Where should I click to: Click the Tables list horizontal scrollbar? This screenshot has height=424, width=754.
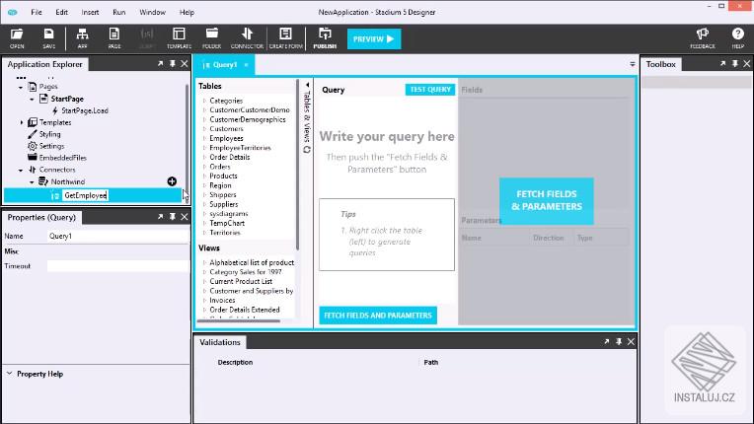click(239, 320)
